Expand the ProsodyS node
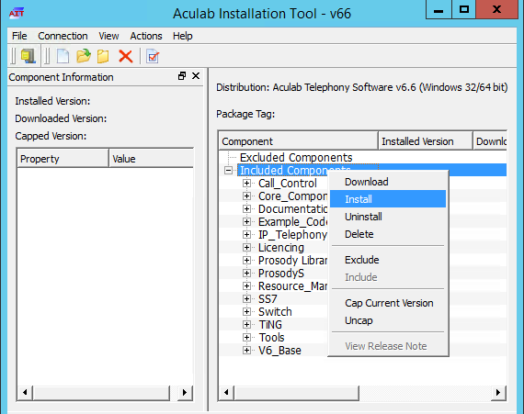Viewport: 524px width, 414px height. tap(246, 273)
